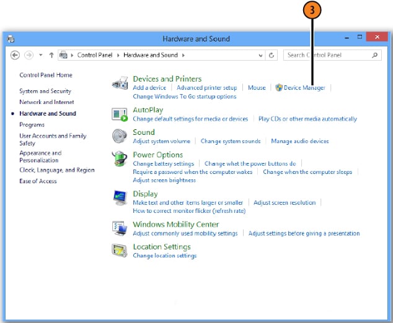Screen dimensions: 393x323
Task: Click Change location settings
Action: (165, 256)
